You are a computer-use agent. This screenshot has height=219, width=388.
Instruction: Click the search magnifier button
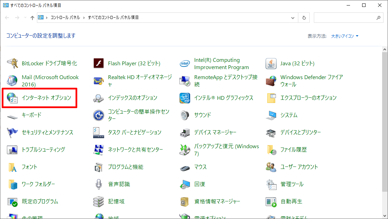(x=378, y=18)
